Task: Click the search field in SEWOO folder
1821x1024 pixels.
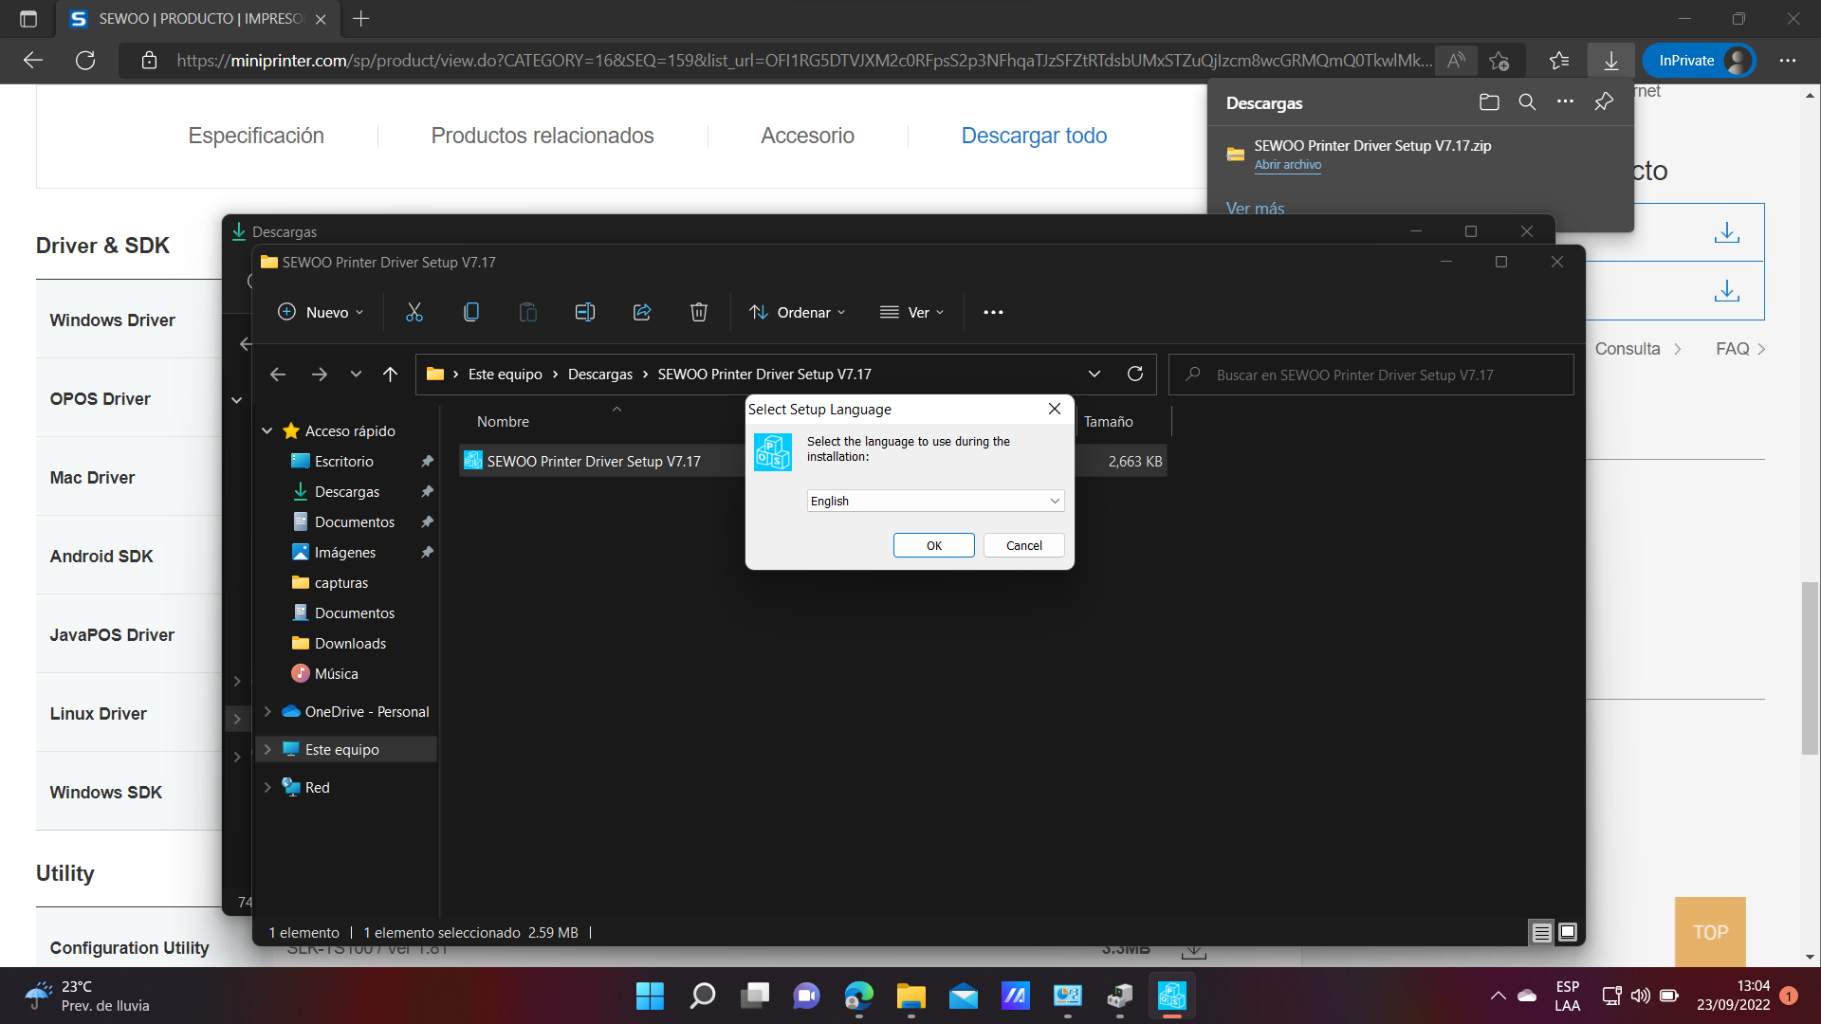Action: click(1370, 375)
